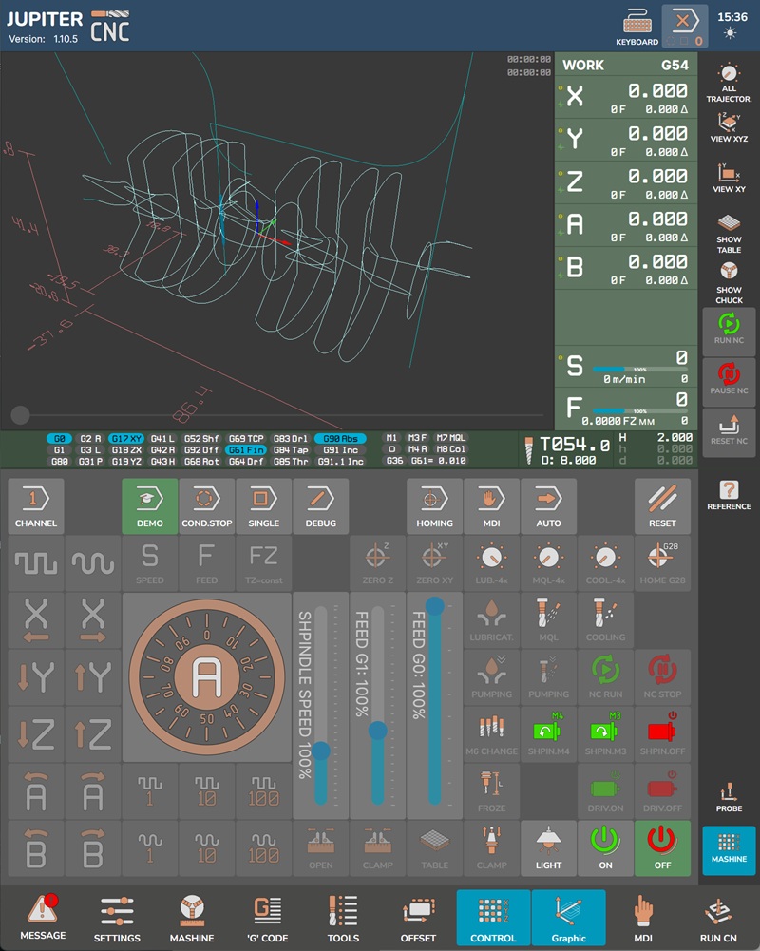
Task: Switch to View XYZ perspective
Action: (729, 127)
